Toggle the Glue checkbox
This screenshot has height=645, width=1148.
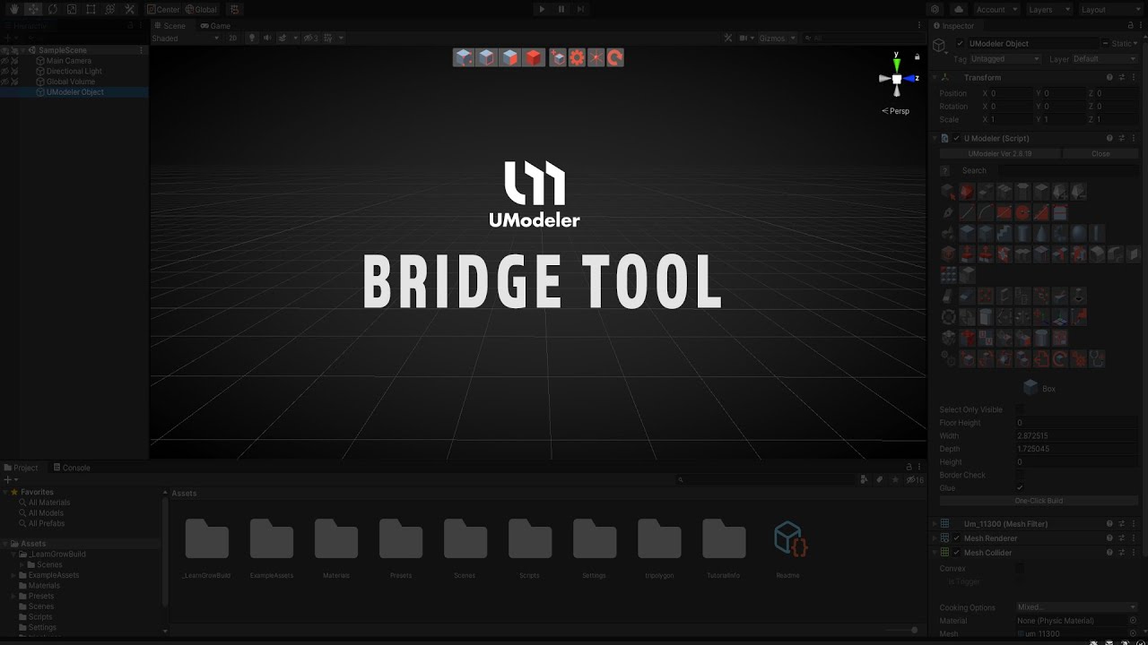1020,487
